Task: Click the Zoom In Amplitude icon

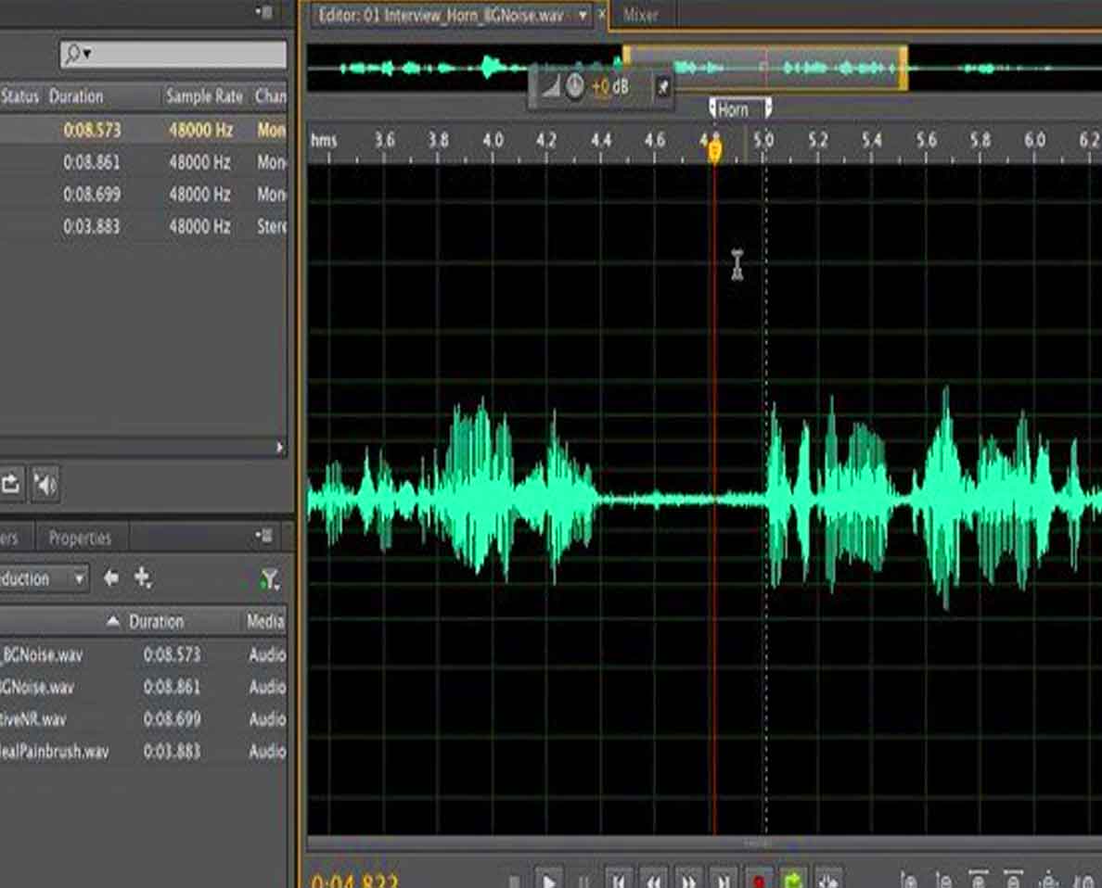Action: pos(909,881)
